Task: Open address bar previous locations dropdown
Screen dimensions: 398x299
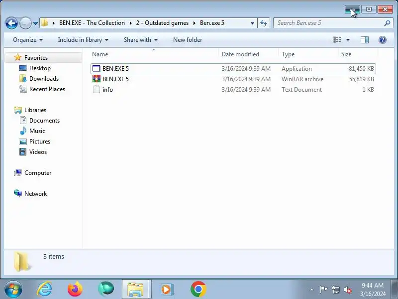Action: [x=252, y=23]
